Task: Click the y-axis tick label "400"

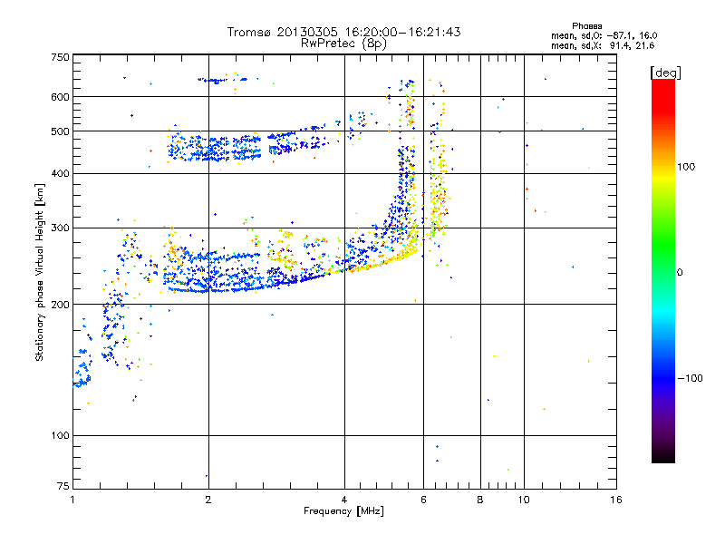Action: point(60,173)
